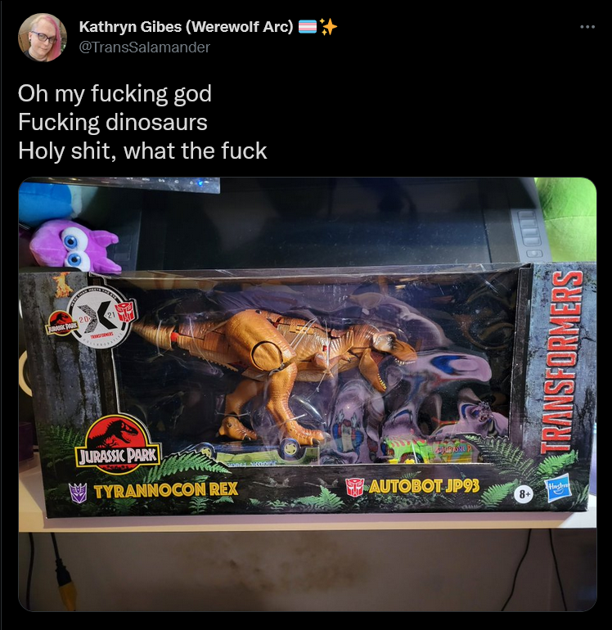This screenshot has height=630, width=612.
Task: Open the attached Transformers box photo
Action: (x=308, y=394)
